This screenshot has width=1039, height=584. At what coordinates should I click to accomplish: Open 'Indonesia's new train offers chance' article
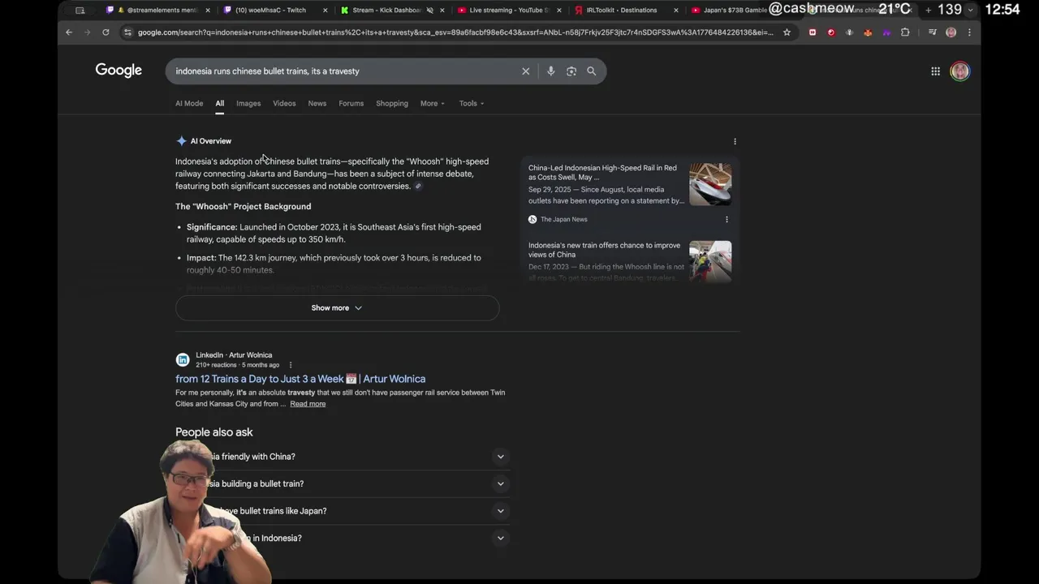(x=605, y=250)
